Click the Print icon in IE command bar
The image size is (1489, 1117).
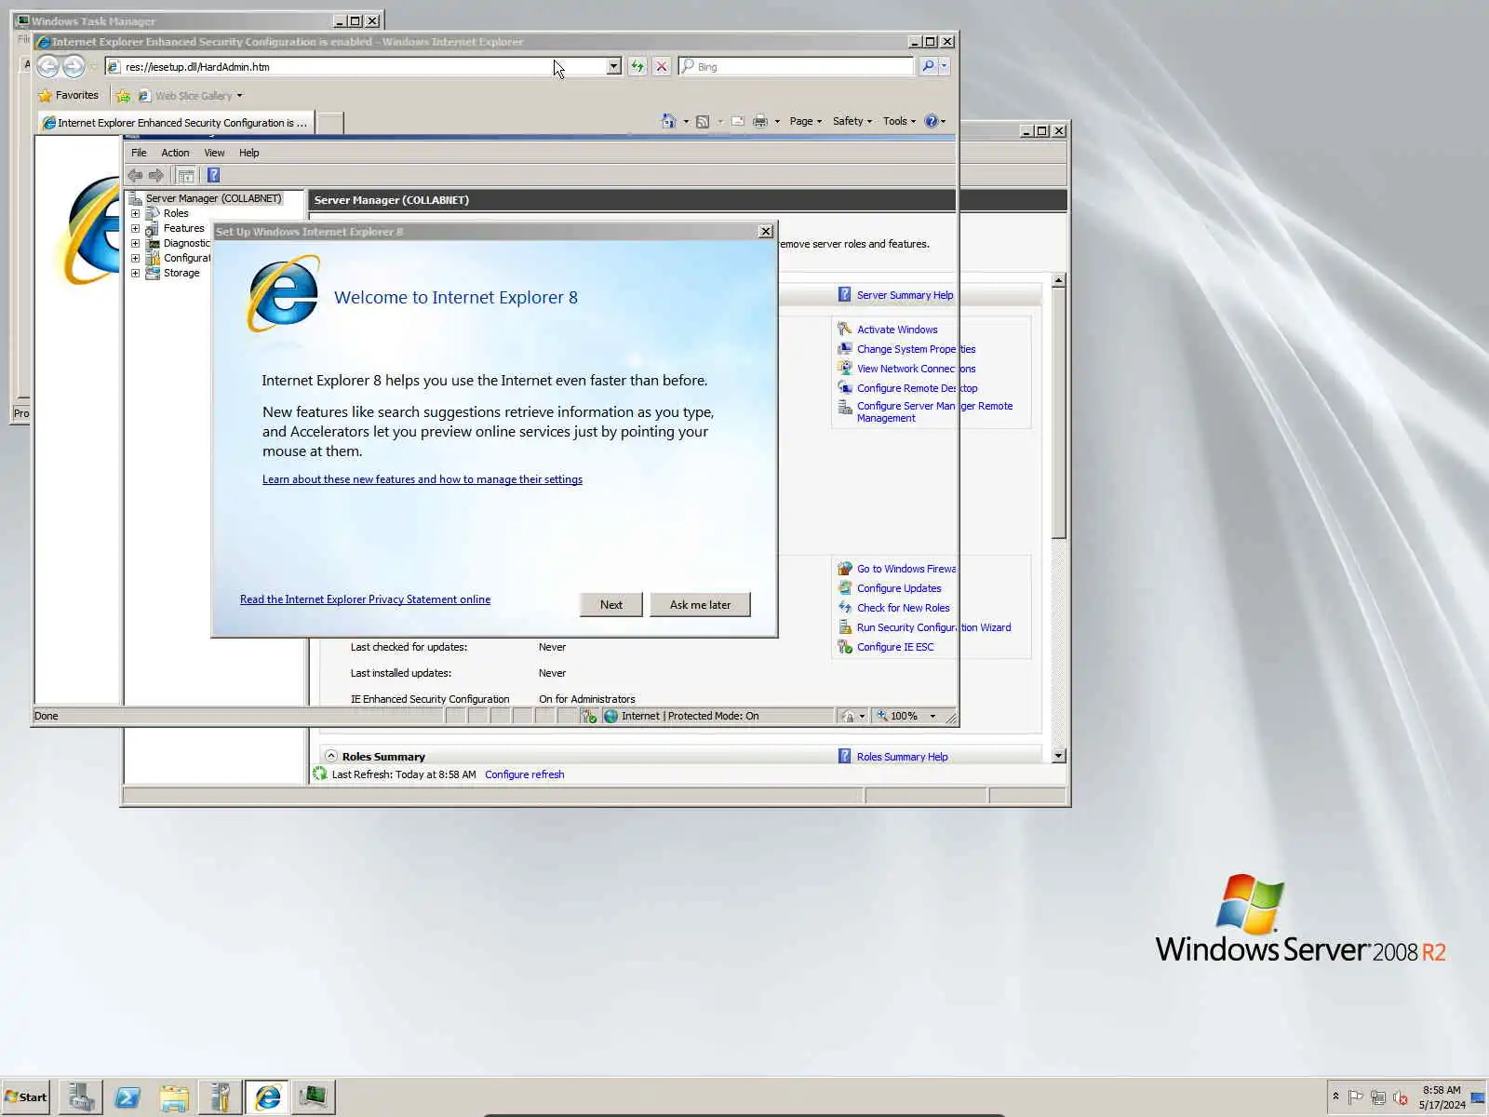point(760,121)
